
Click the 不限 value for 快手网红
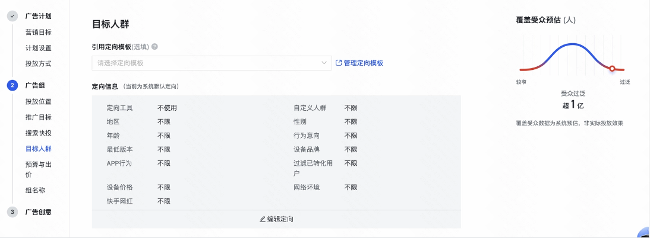(x=164, y=201)
